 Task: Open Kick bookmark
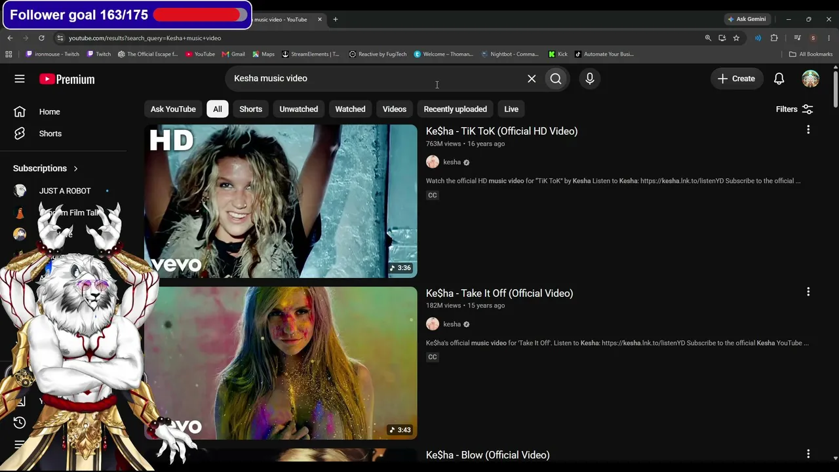pyautogui.click(x=558, y=54)
